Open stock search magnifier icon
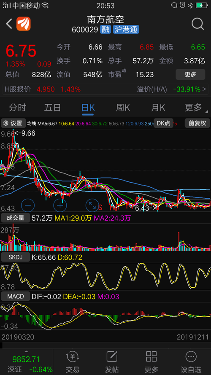This screenshot has height=375, width=211. [x=198, y=24]
